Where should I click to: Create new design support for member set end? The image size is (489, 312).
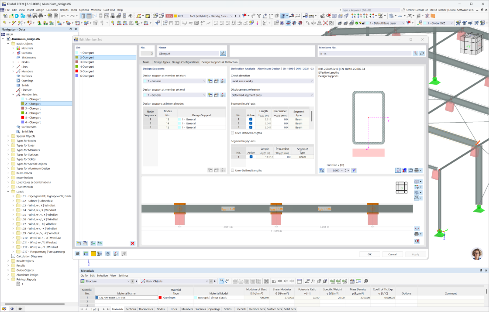pos(210,95)
